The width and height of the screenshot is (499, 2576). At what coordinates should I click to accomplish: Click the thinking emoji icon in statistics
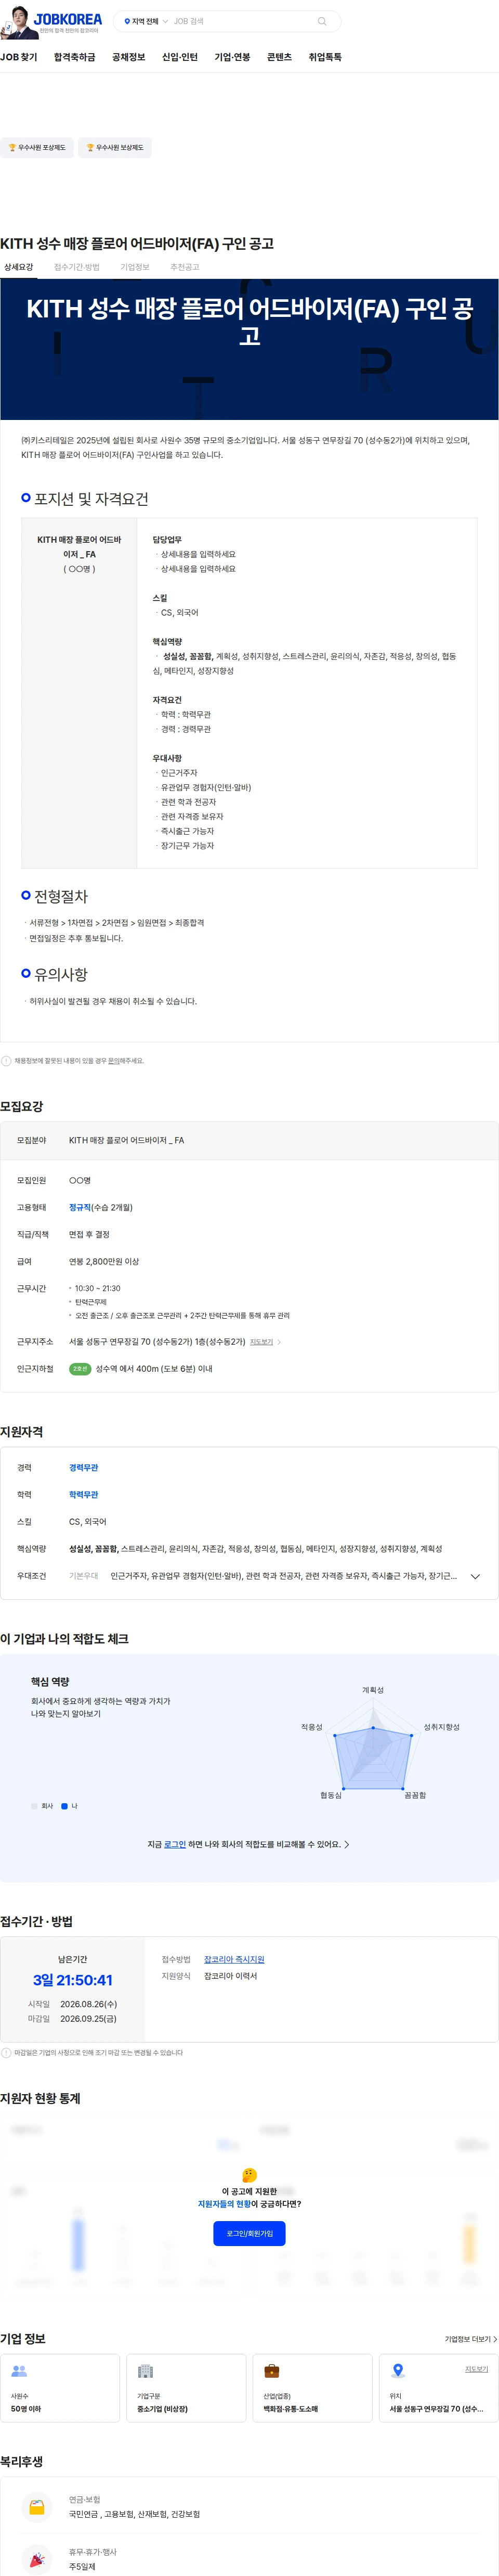(x=249, y=2175)
